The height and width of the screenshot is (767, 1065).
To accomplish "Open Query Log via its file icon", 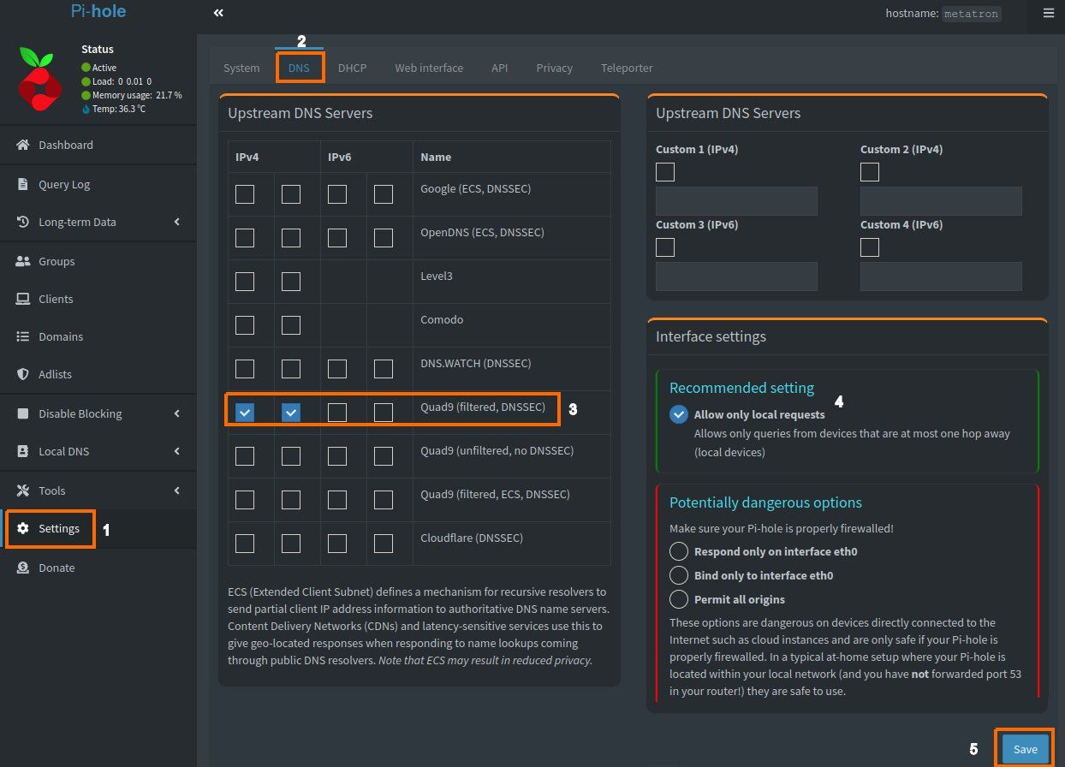I will [23, 184].
